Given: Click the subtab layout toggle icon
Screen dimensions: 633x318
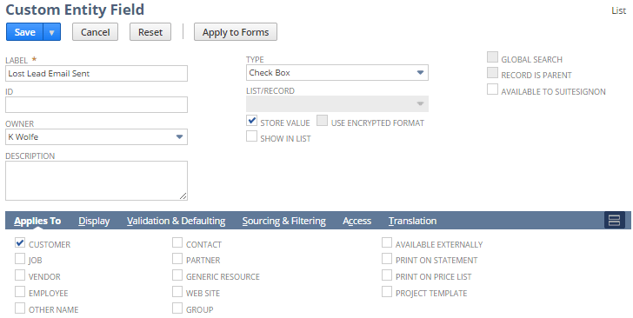Looking at the screenshot, I should (615, 221).
